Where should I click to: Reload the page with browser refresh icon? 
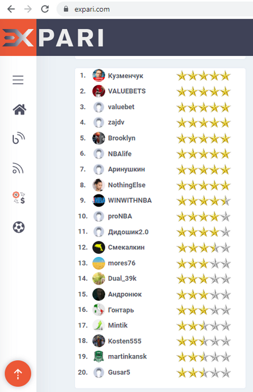click(45, 10)
